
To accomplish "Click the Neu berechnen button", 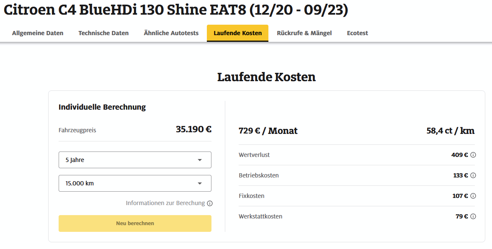I will coord(135,223).
